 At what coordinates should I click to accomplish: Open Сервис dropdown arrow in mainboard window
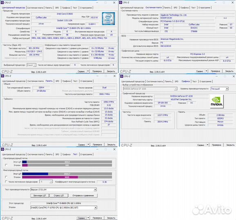coord(206,71)
